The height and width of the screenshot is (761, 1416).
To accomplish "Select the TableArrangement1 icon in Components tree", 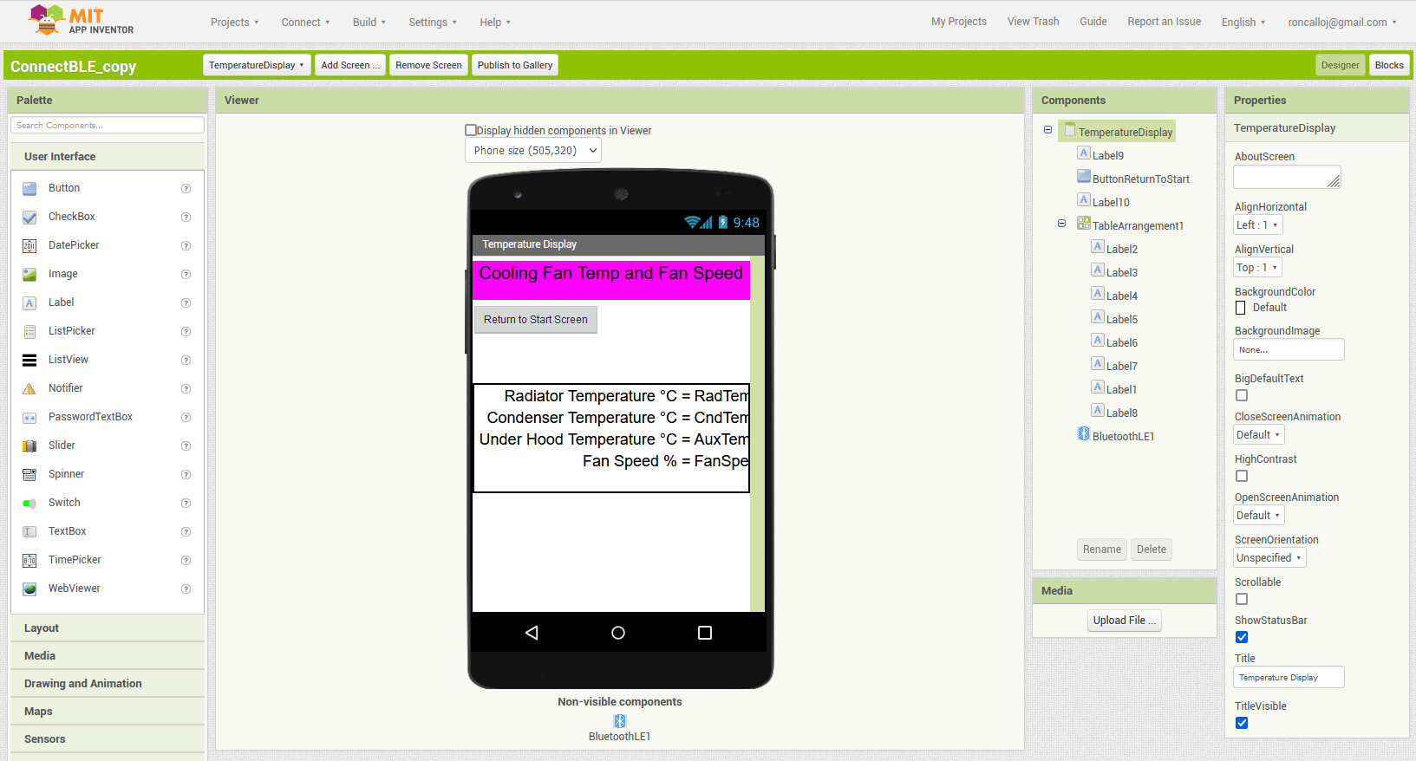I will pyautogui.click(x=1084, y=224).
